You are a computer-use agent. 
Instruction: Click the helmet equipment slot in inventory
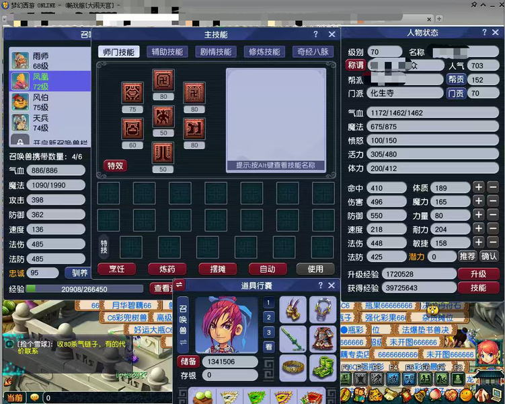pyautogui.click(x=293, y=310)
